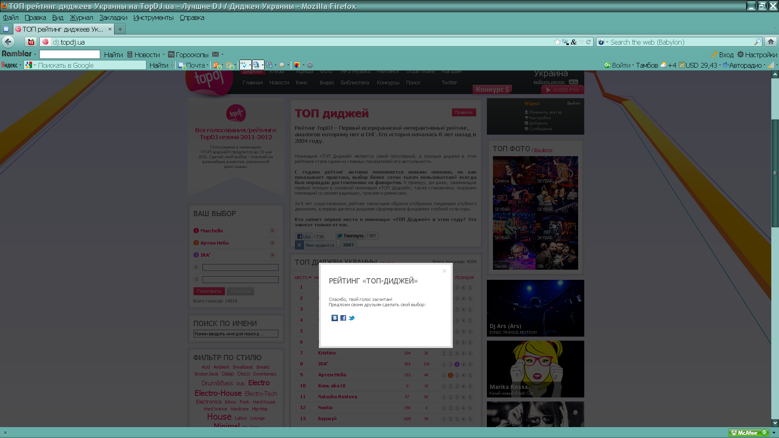Open Yandex bar settings gear icon

pyautogui.click(x=310, y=65)
